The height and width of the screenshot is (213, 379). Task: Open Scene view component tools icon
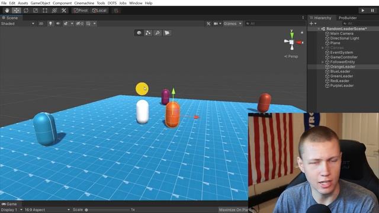pos(208,24)
